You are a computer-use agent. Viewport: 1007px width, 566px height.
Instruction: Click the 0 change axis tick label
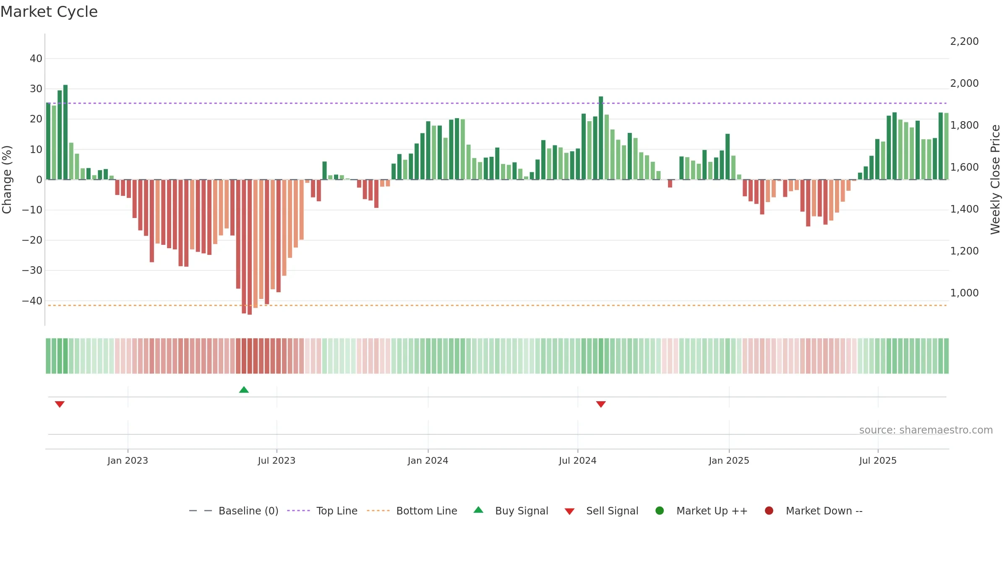pyautogui.click(x=39, y=180)
